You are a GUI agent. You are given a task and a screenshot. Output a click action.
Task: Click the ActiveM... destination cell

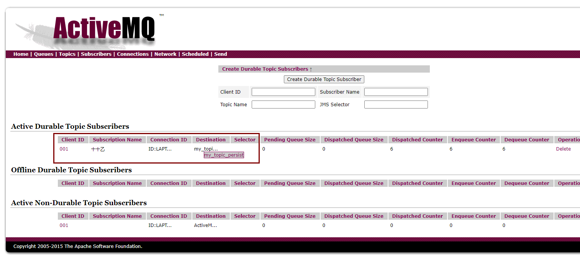tap(205, 225)
